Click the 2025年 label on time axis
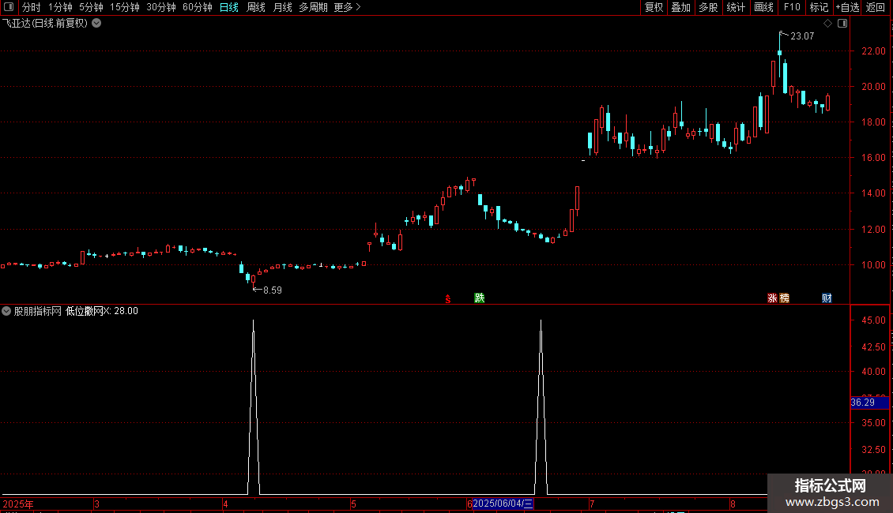Viewport: 893px width, 513px height. (x=18, y=504)
